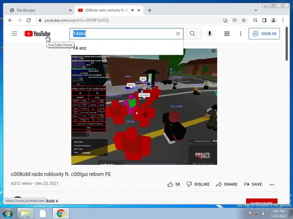This screenshot has height=219, width=293.
Task: Reload the YouTube page
Action: pyautogui.click(x=29, y=20)
